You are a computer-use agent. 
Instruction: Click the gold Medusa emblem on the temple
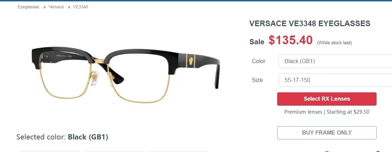(191, 61)
